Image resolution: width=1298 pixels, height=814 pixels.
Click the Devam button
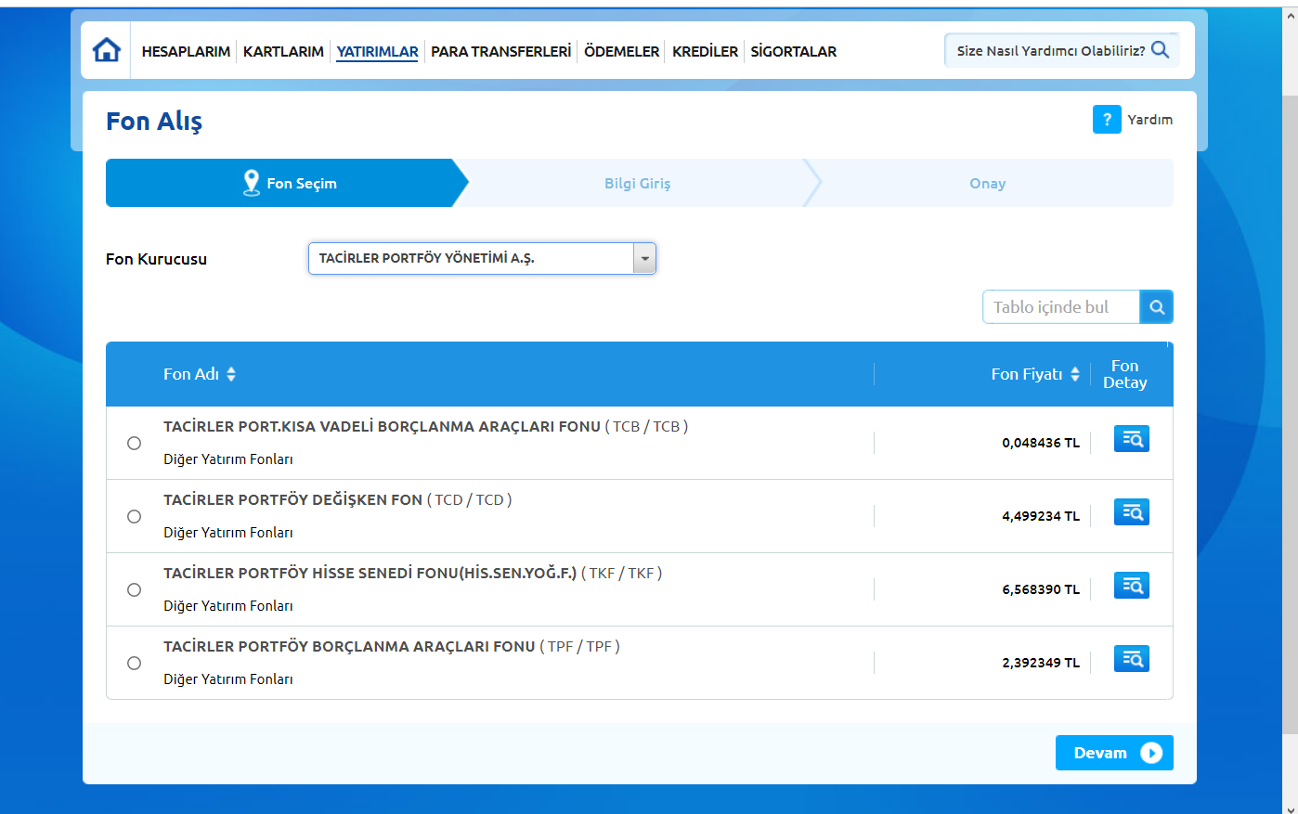coord(1114,753)
